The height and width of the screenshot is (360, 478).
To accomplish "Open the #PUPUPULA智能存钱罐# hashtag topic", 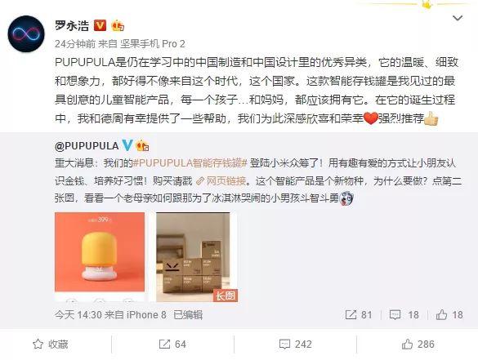I will (x=190, y=163).
